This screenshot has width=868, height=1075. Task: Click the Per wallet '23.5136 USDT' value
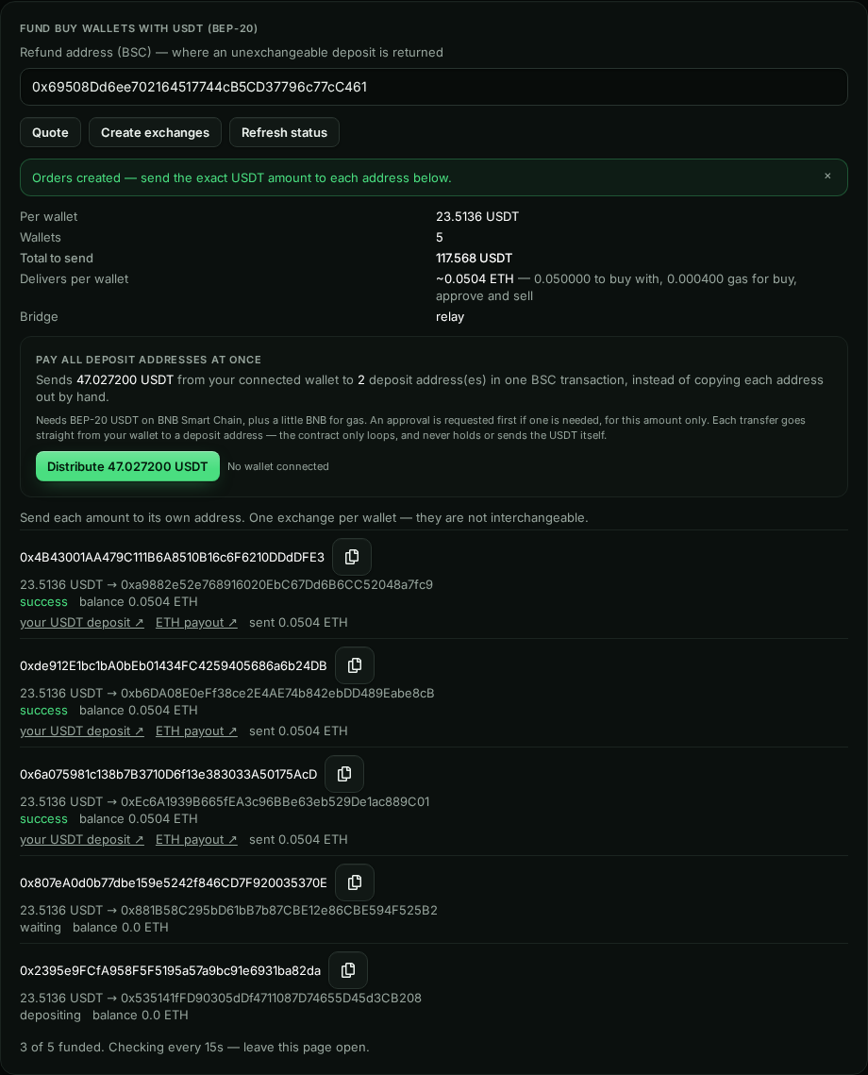(477, 217)
